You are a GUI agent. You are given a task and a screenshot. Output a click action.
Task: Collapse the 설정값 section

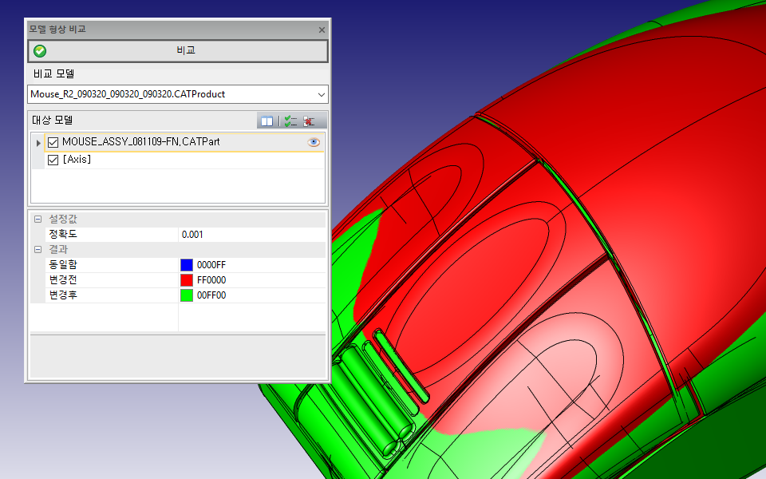click(x=37, y=219)
